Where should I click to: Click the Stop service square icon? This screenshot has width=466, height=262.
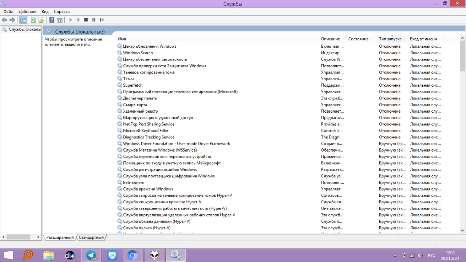click(86, 20)
